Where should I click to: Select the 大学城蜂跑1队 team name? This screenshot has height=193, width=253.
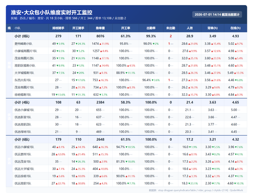(24, 73)
